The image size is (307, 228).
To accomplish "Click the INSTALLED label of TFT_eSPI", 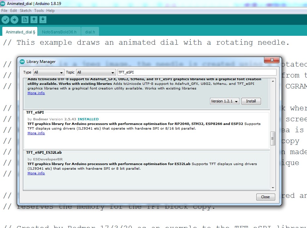I will tap(88, 119).
